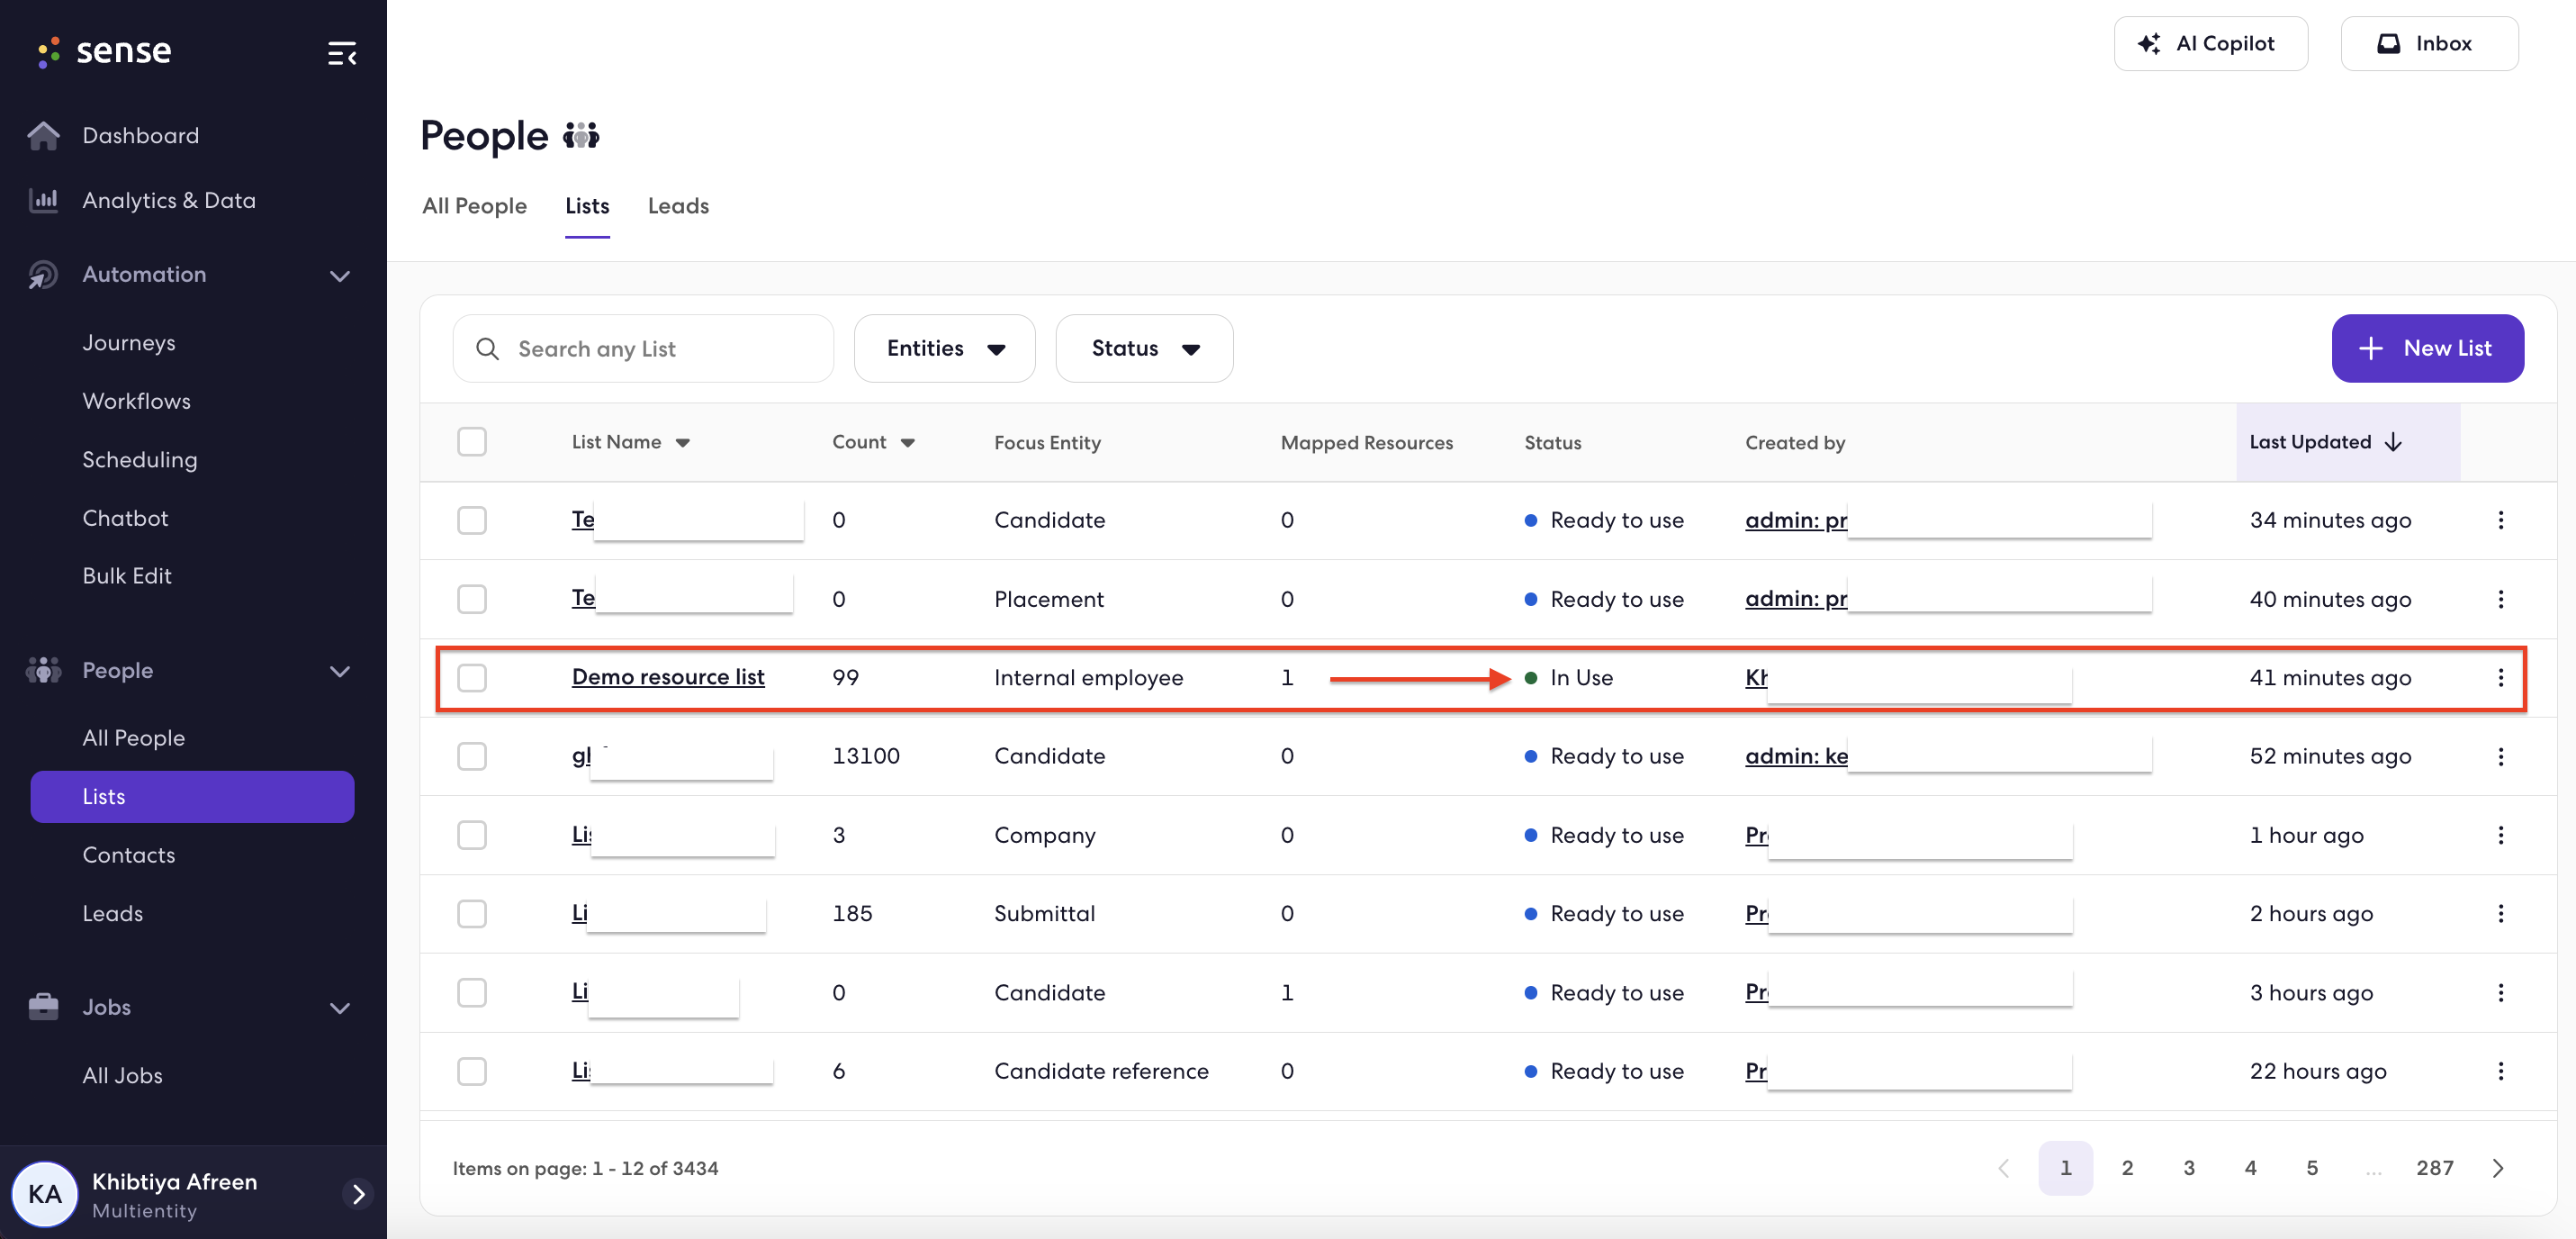Viewport: 2576px width, 1239px height.
Task: Open options menu for 52 minutes ago row
Action: (x=2501, y=756)
